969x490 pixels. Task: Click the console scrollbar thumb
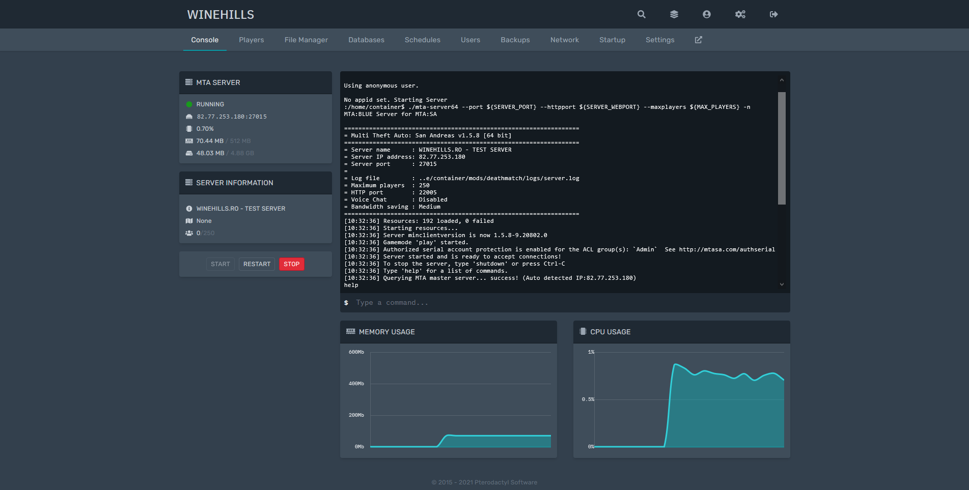pos(782,148)
